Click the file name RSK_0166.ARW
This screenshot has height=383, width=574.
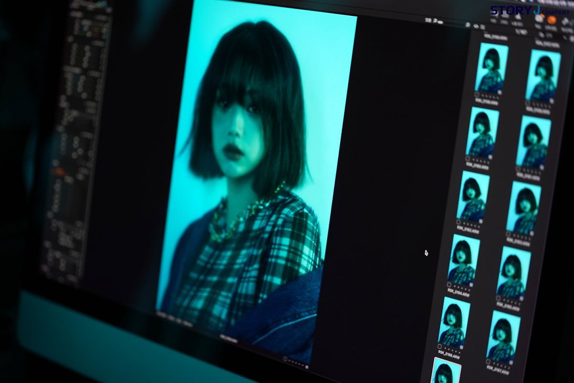[x=449, y=355]
